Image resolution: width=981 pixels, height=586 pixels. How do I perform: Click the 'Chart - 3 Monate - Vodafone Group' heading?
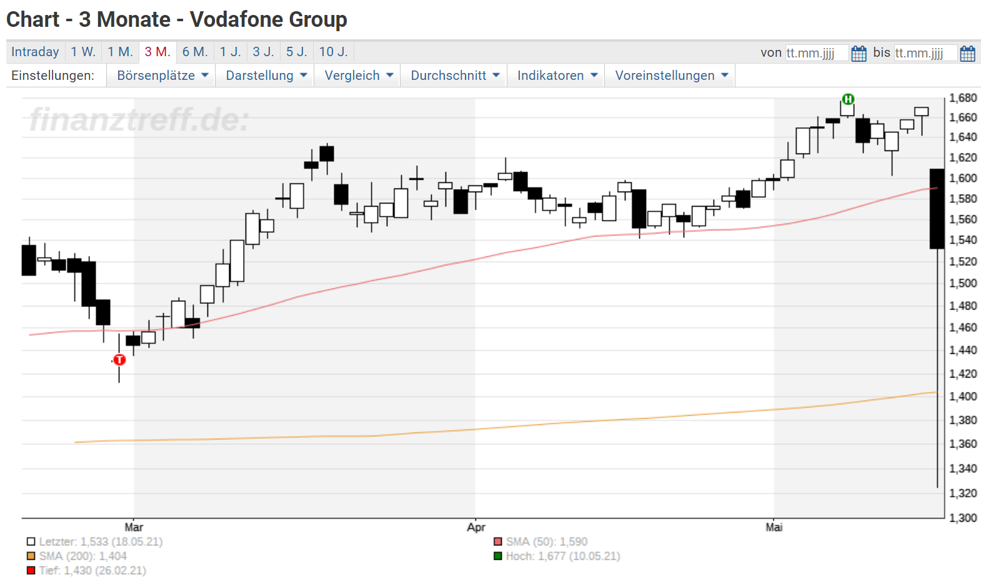(x=177, y=19)
